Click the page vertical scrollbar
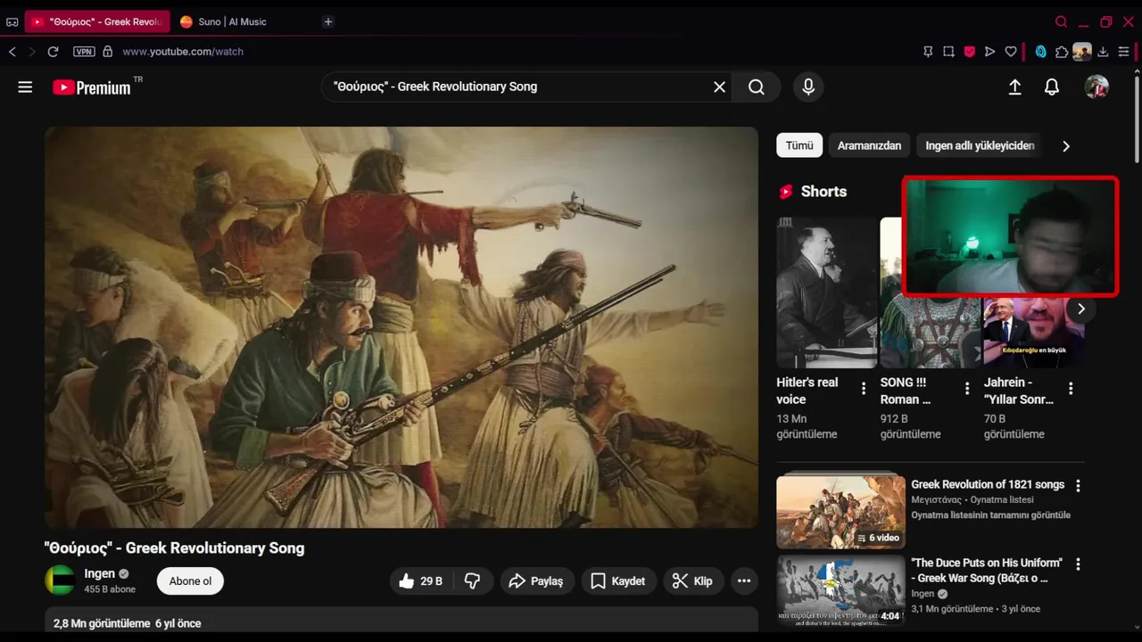The image size is (1142, 642). pyautogui.click(x=1136, y=119)
